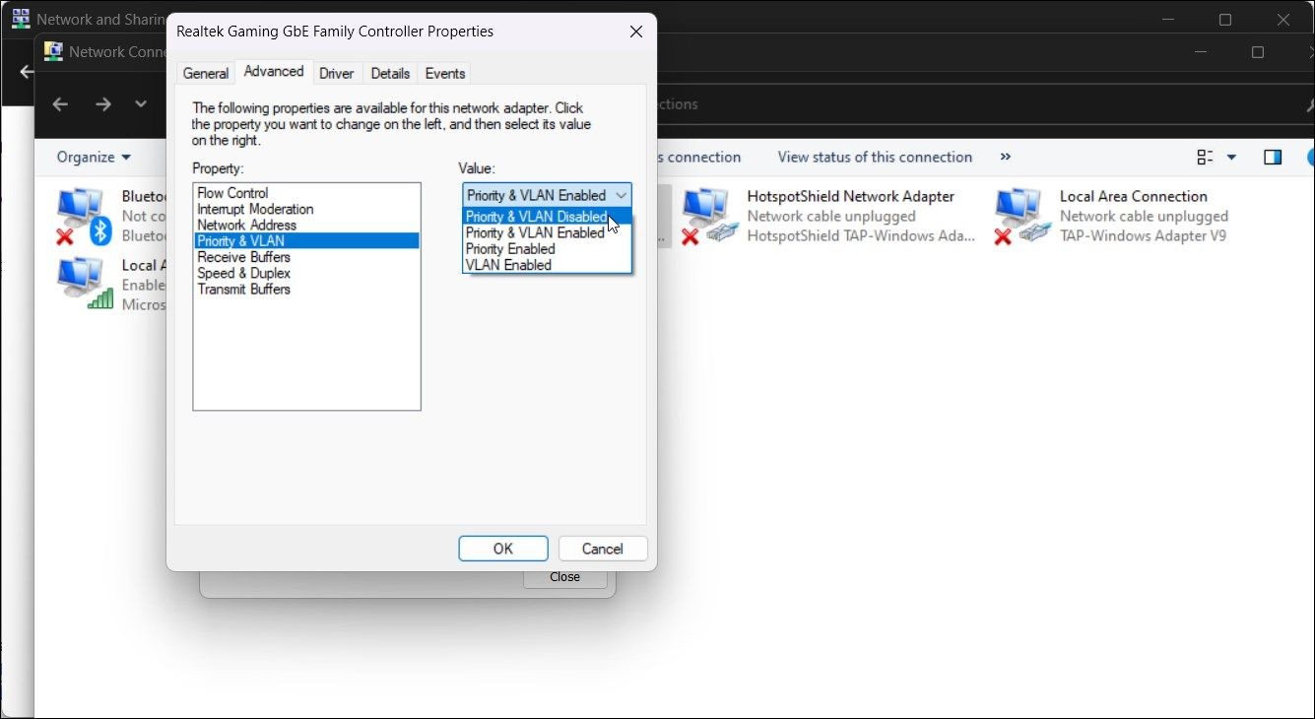Minimize the Network Connections window

tap(1202, 52)
